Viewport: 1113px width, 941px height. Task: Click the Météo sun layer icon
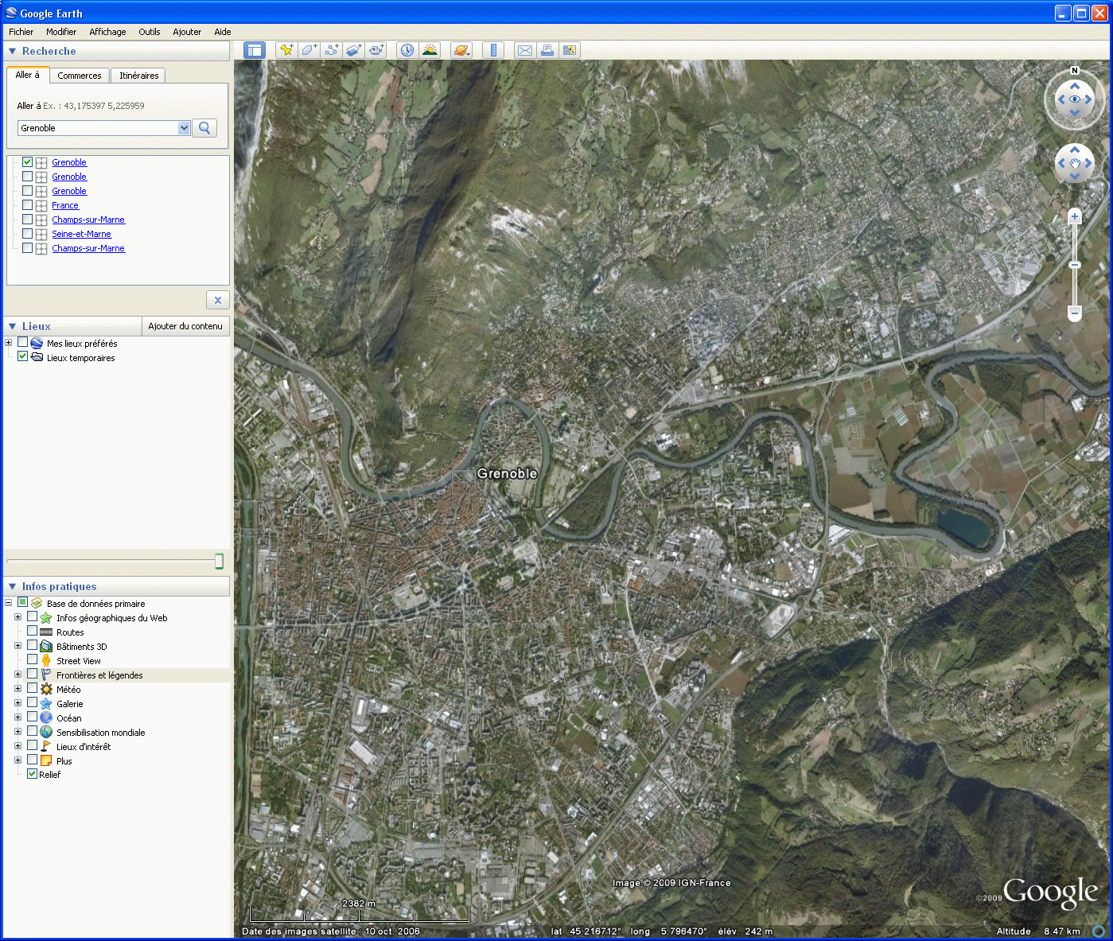pos(46,689)
